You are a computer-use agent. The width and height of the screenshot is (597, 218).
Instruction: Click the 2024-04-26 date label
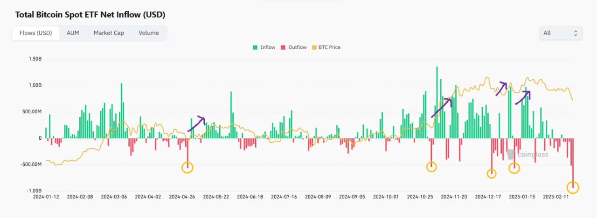point(182,197)
